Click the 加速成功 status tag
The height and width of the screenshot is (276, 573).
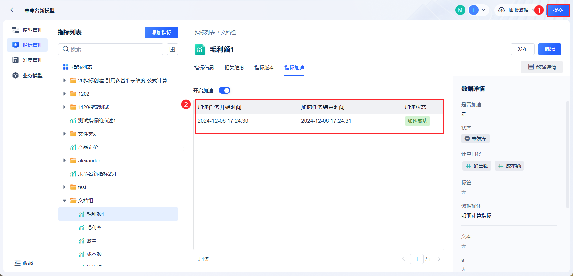coord(417,121)
